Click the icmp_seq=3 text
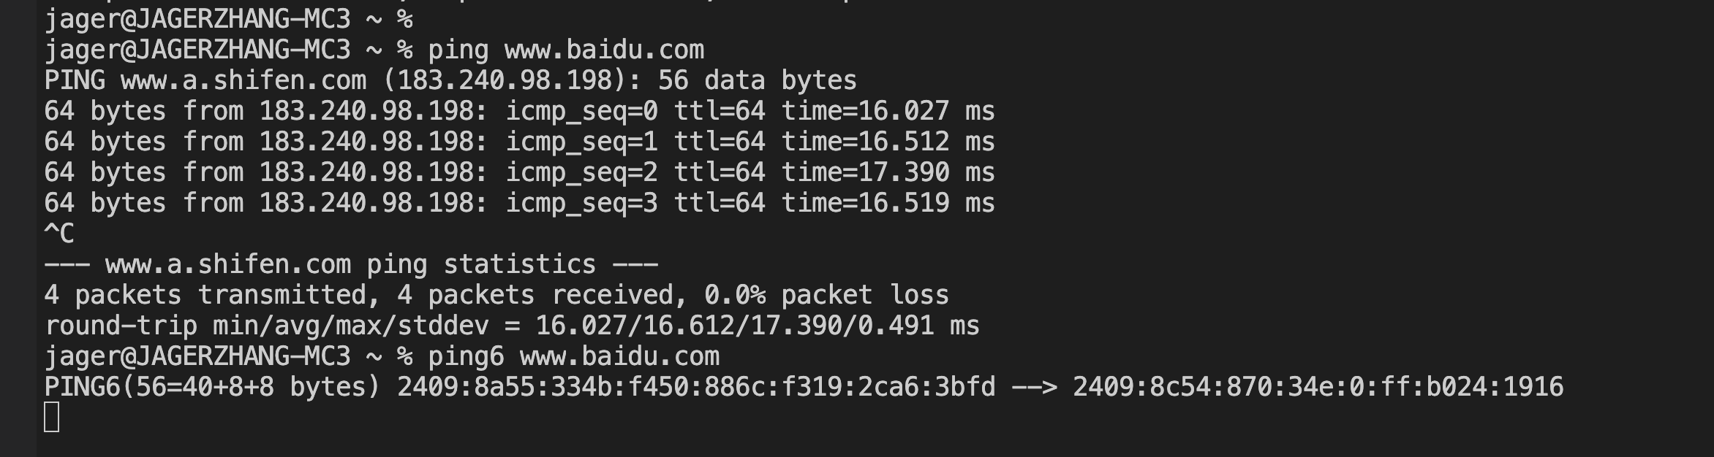 [x=581, y=203]
